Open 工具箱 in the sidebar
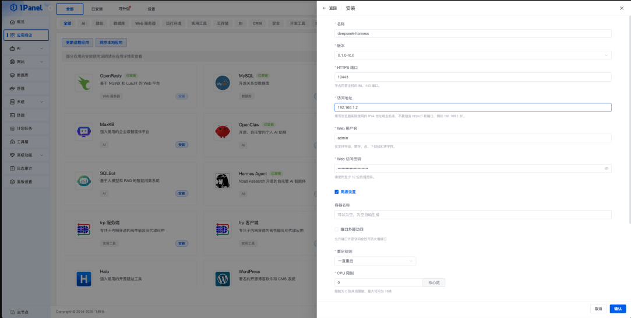Viewport: 631px width, 318px height. click(26, 141)
